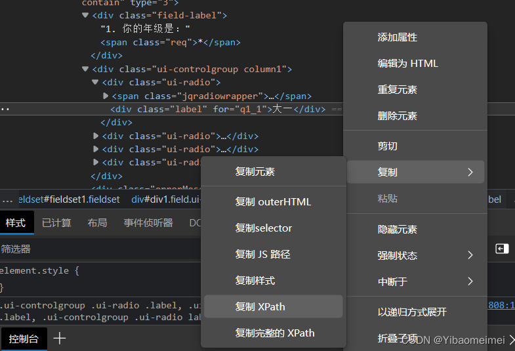Click 复制完整的 XPath entry
The image size is (515, 351).
pos(274,333)
